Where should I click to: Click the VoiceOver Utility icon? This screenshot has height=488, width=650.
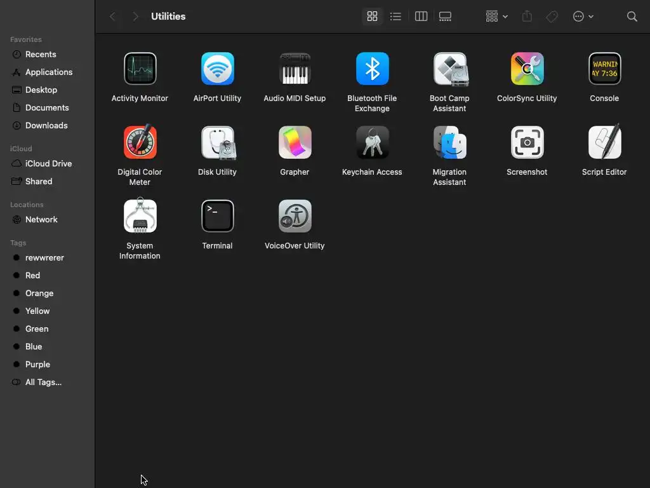click(295, 216)
